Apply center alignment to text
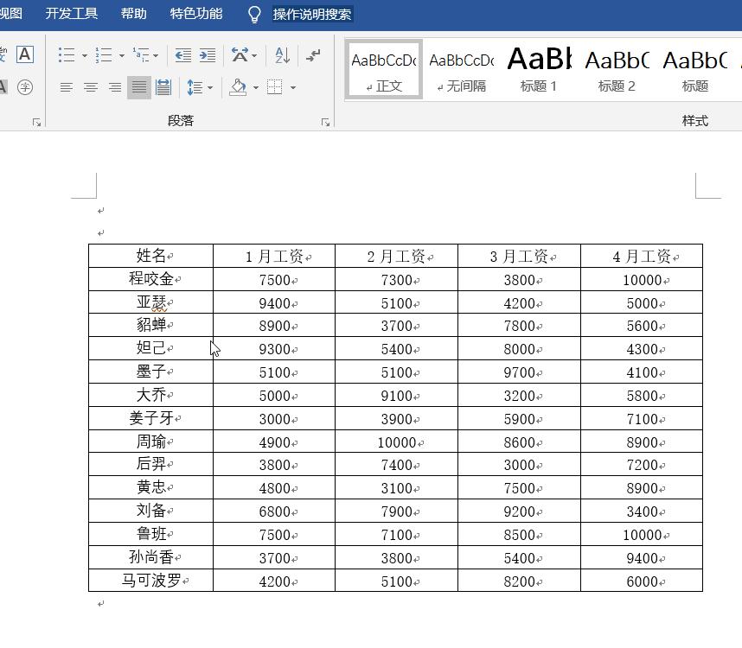 [91, 87]
